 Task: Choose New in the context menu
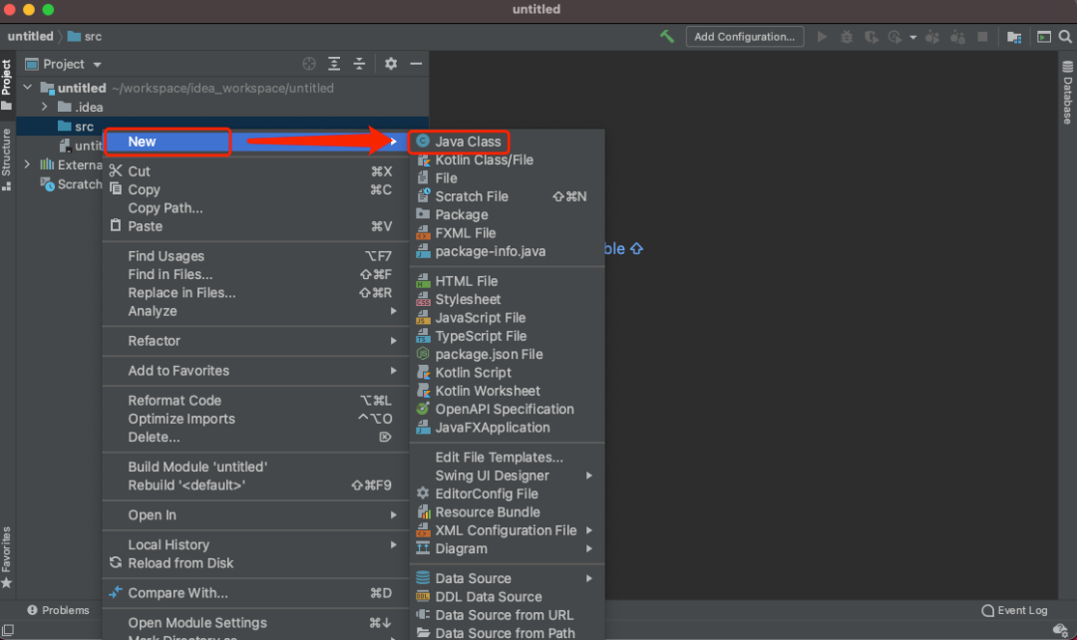pyautogui.click(x=255, y=142)
